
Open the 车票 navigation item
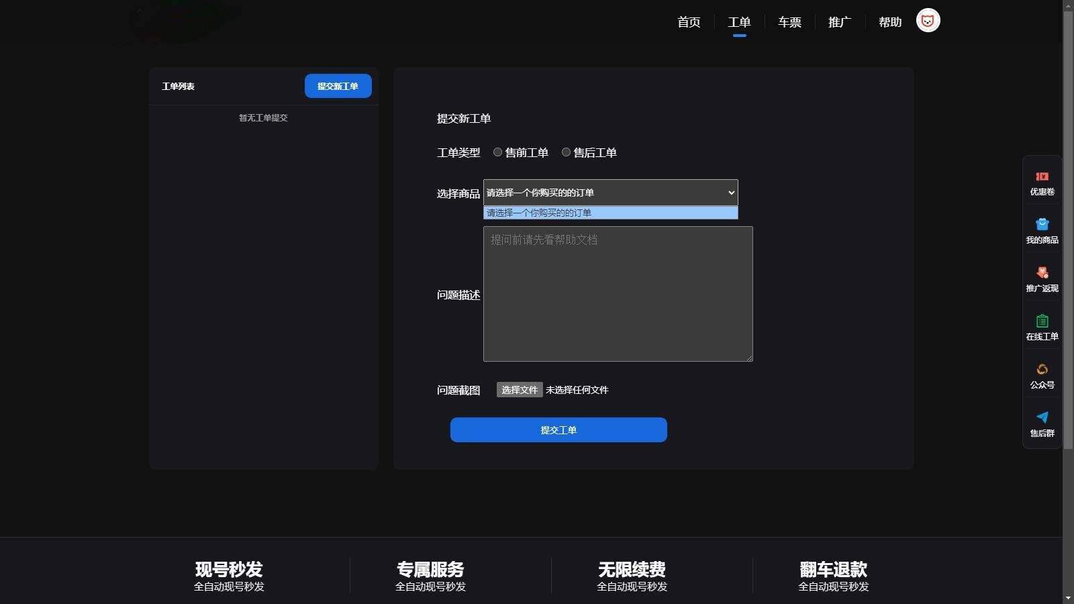click(x=789, y=22)
